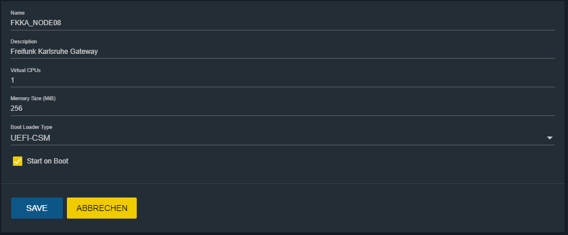Click the CPU count value 1

(12, 80)
